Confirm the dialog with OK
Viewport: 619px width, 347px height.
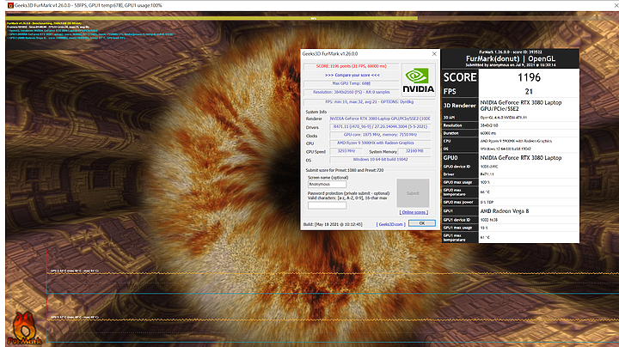421,223
